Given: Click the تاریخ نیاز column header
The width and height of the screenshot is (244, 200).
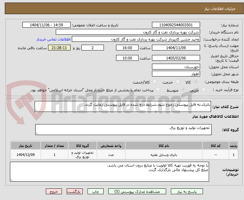Looking at the screenshot, I should pos(26,146).
